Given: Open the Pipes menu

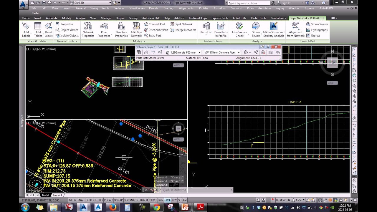Looking at the screenshot, I should point(250,8).
